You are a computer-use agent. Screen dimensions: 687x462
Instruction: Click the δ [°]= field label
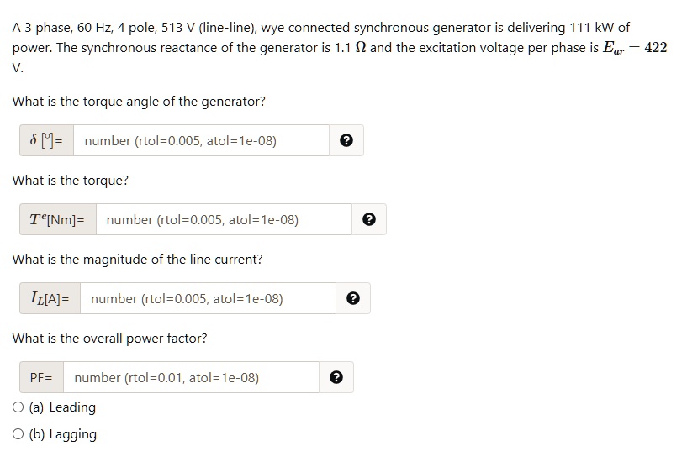point(47,141)
